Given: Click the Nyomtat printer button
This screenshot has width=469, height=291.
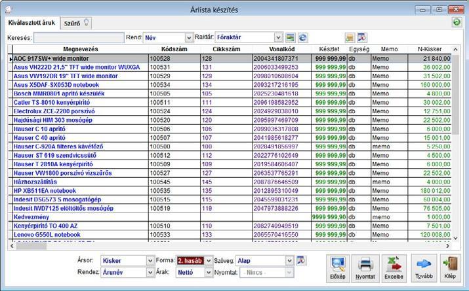Looking at the screenshot, I should pos(365,268).
